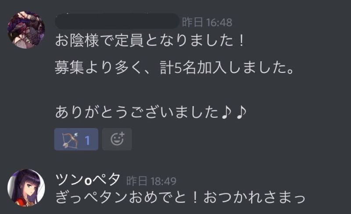
Task: Click the redacted username above the first message
Action: pyautogui.click(x=117, y=21)
